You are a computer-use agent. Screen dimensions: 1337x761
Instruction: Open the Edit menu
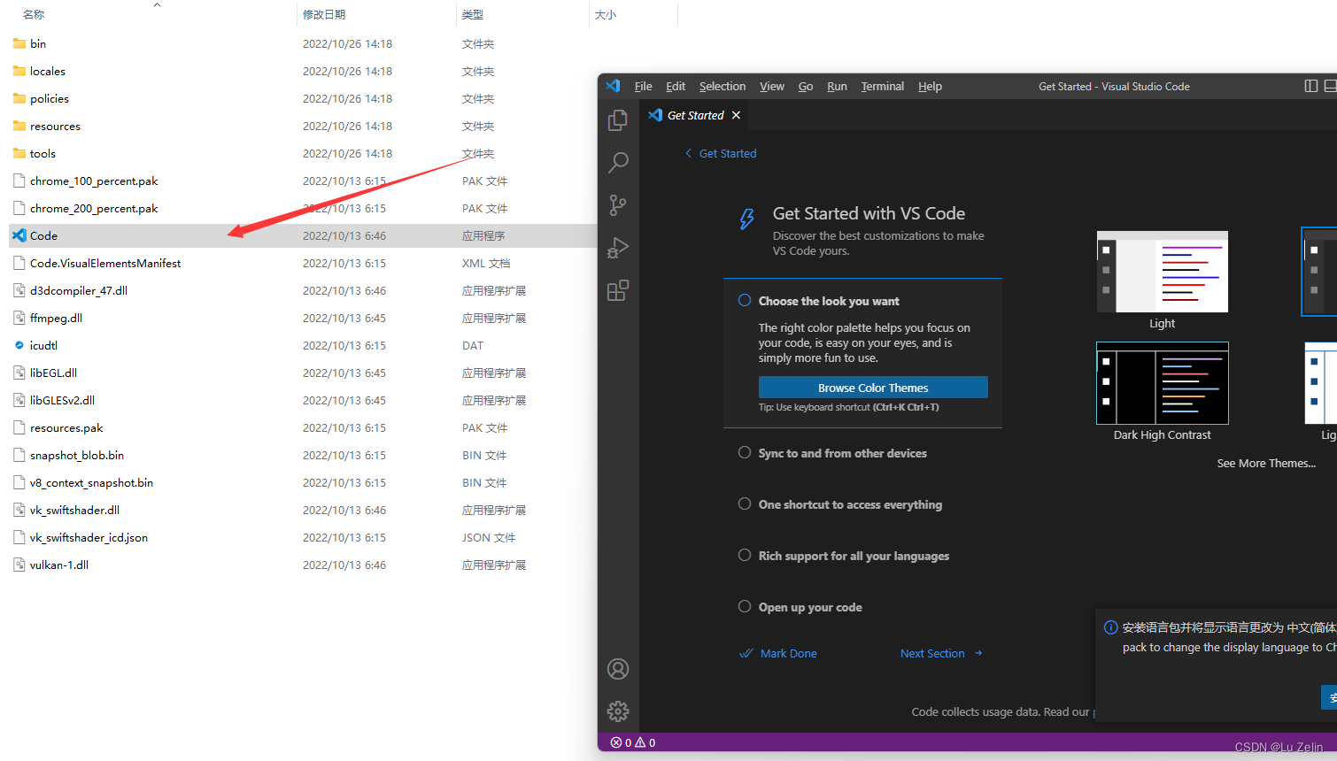coord(676,86)
